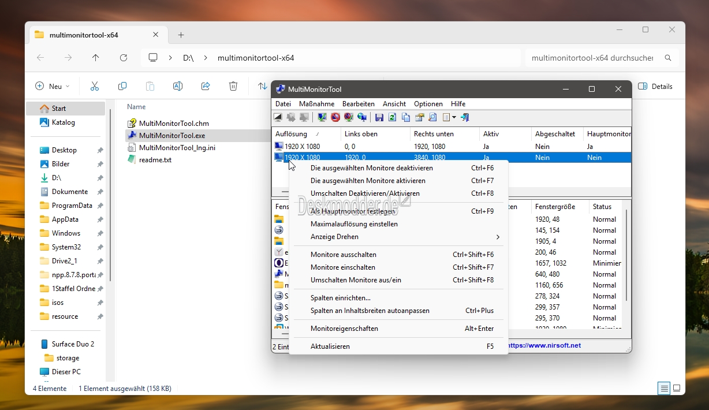Choose Spalten einrichten...

click(398, 298)
